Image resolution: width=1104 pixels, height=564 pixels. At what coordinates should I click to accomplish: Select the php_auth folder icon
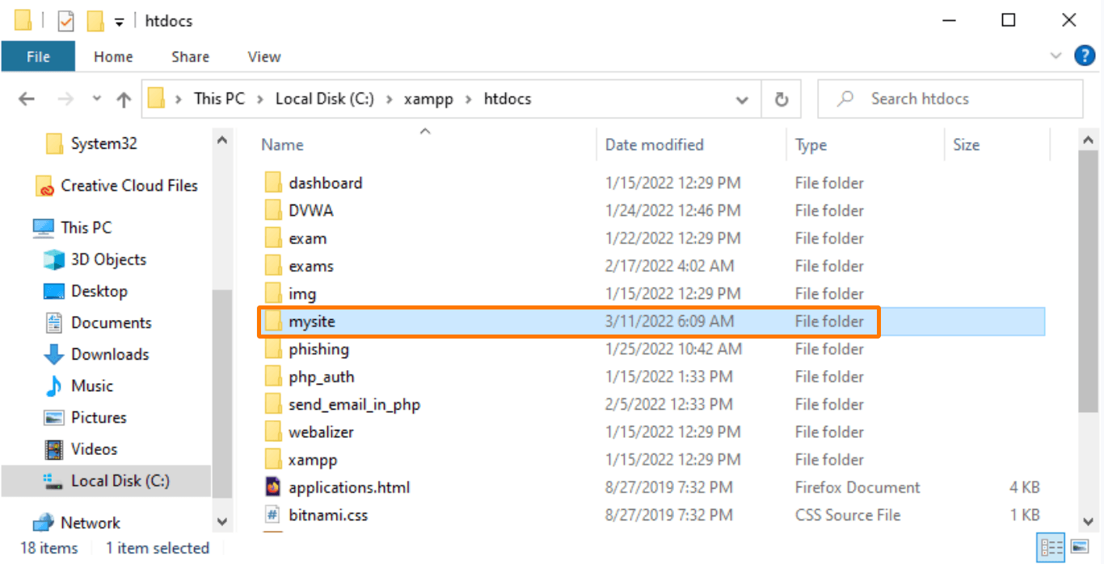pyautogui.click(x=273, y=377)
